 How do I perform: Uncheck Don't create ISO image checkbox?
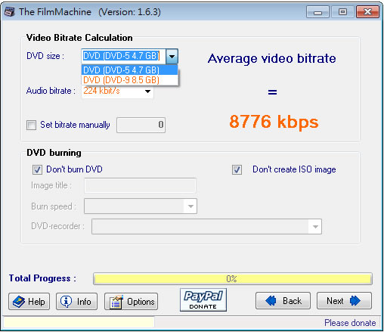pos(237,169)
